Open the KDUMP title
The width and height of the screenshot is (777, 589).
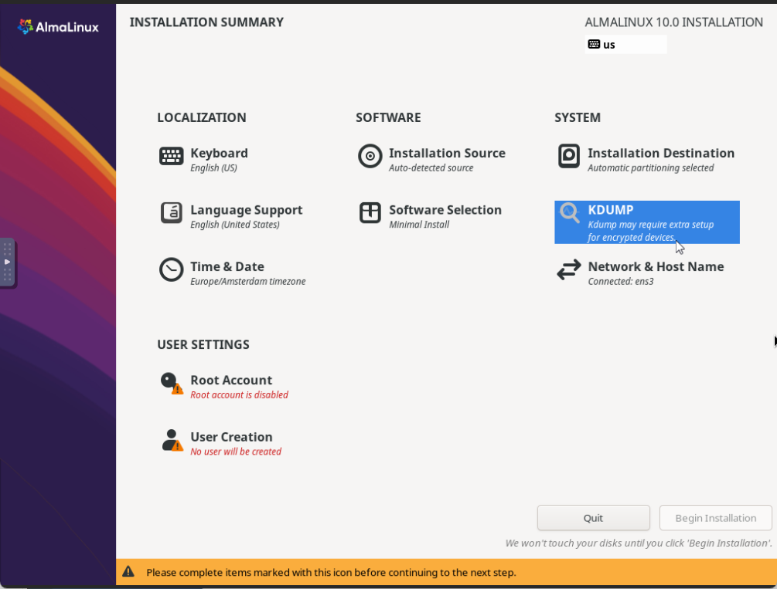611,210
